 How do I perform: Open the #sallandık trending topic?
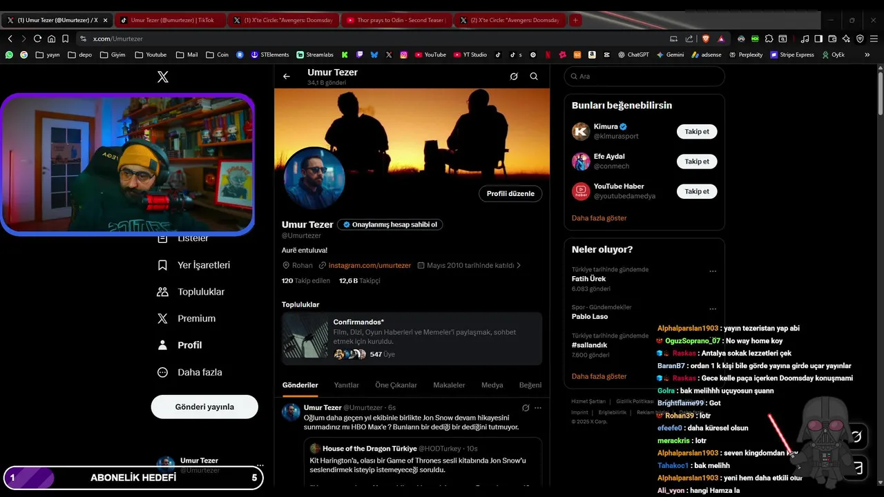(589, 345)
